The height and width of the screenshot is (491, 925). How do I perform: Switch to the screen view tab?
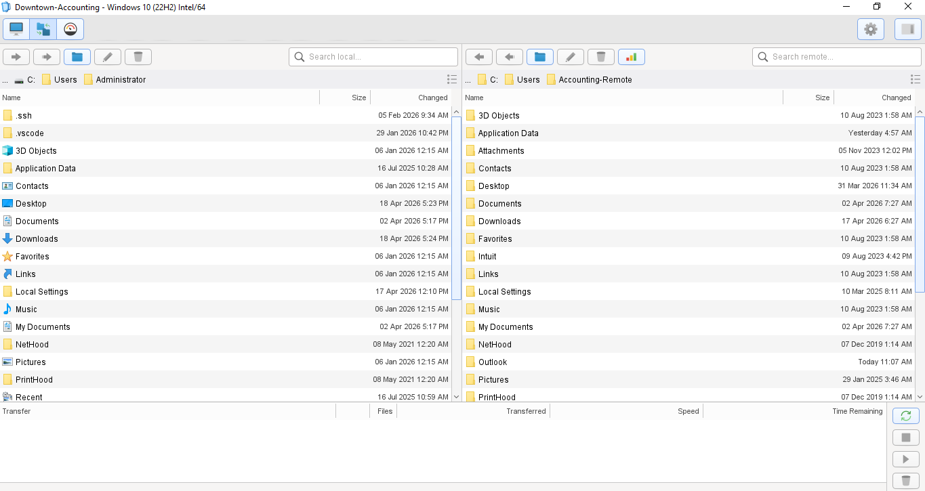[x=16, y=29]
